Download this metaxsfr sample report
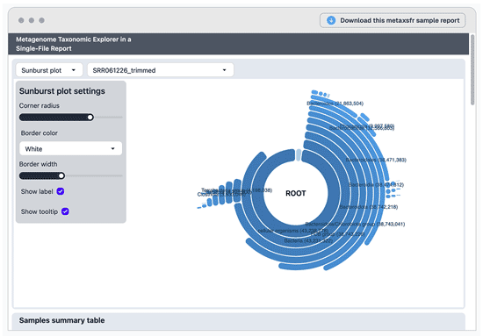Image resolution: width=483 pixels, height=336 pixels. [x=393, y=20]
